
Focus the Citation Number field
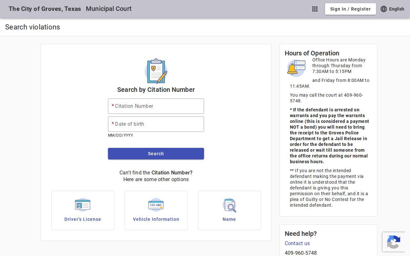pos(156,106)
